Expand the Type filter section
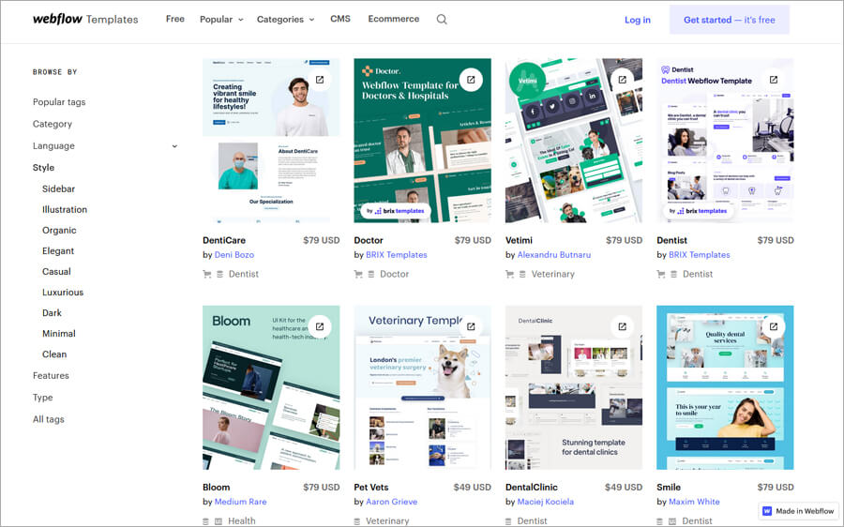Screen dimensions: 844x527 tap(42, 398)
